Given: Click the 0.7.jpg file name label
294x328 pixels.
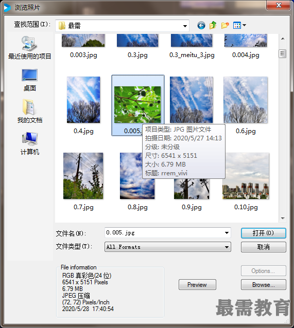Looking at the screenshot, I should tap(83, 207).
